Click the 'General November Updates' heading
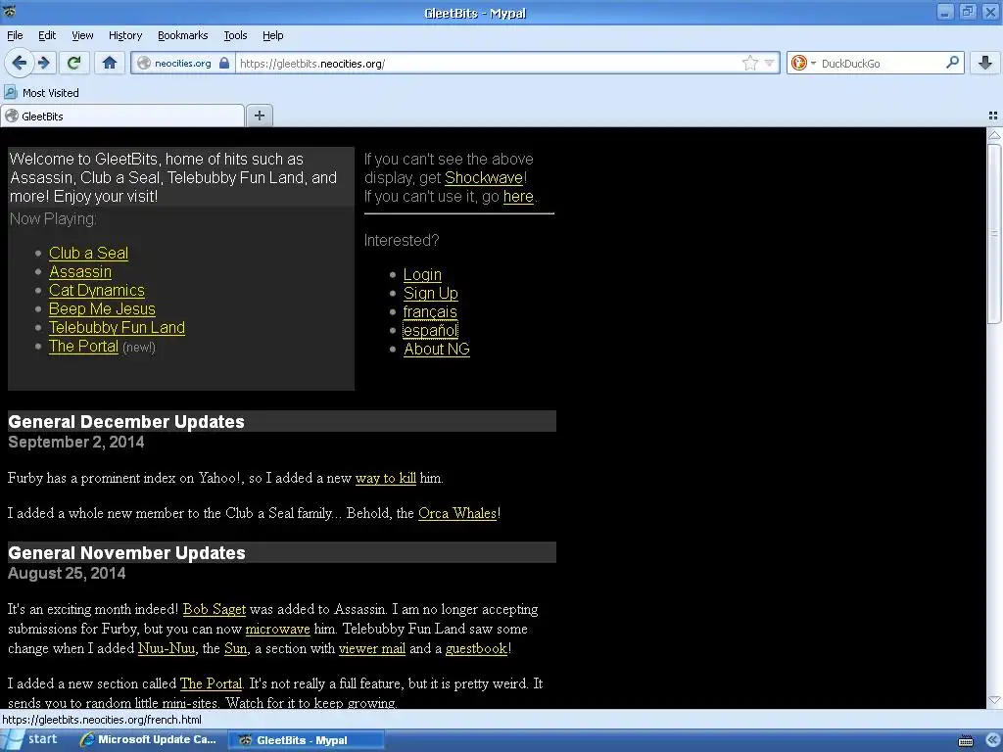The width and height of the screenshot is (1003, 752). click(x=126, y=552)
